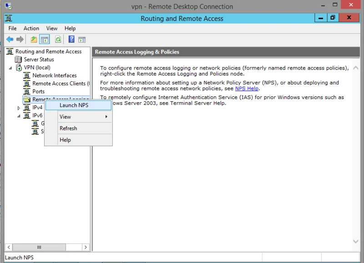This screenshot has height=263, width=364.
Task: Open the View menu in menu bar
Action: tap(52, 28)
